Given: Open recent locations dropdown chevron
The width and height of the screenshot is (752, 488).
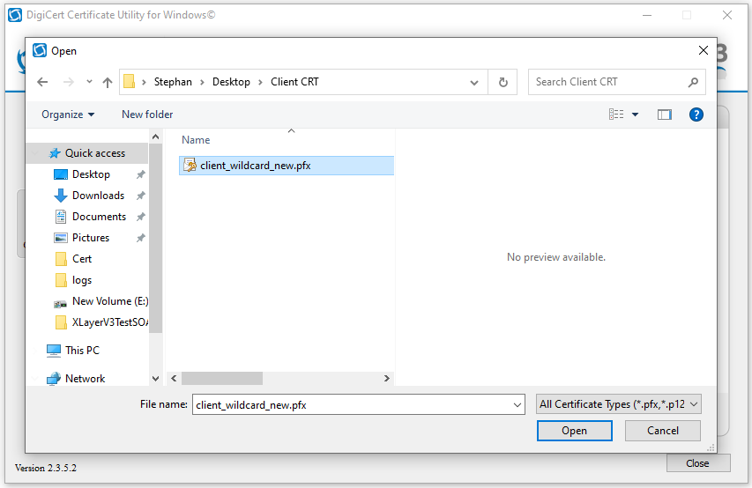Looking at the screenshot, I should click(x=89, y=82).
